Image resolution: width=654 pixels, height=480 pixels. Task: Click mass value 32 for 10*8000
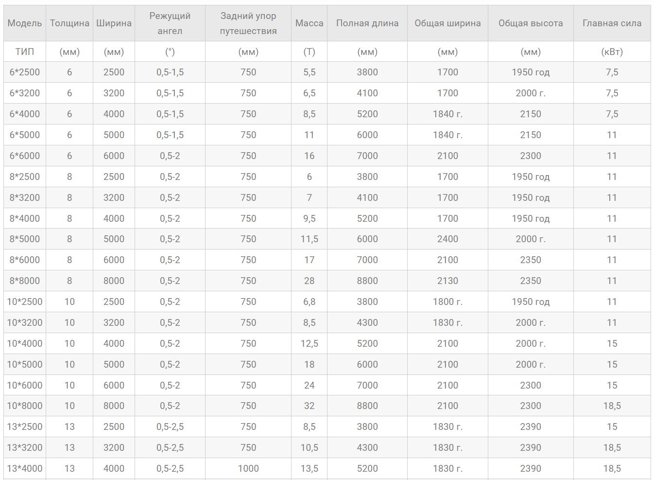(x=309, y=406)
